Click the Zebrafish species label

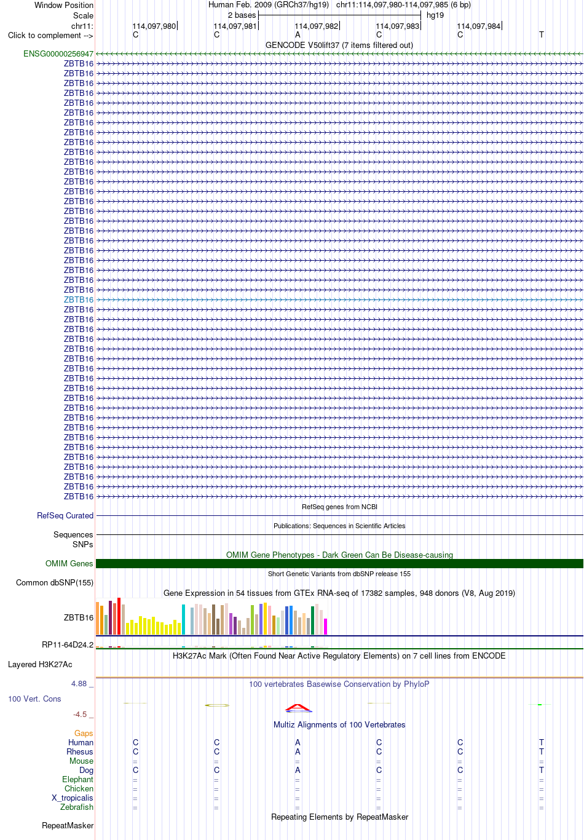(x=77, y=807)
